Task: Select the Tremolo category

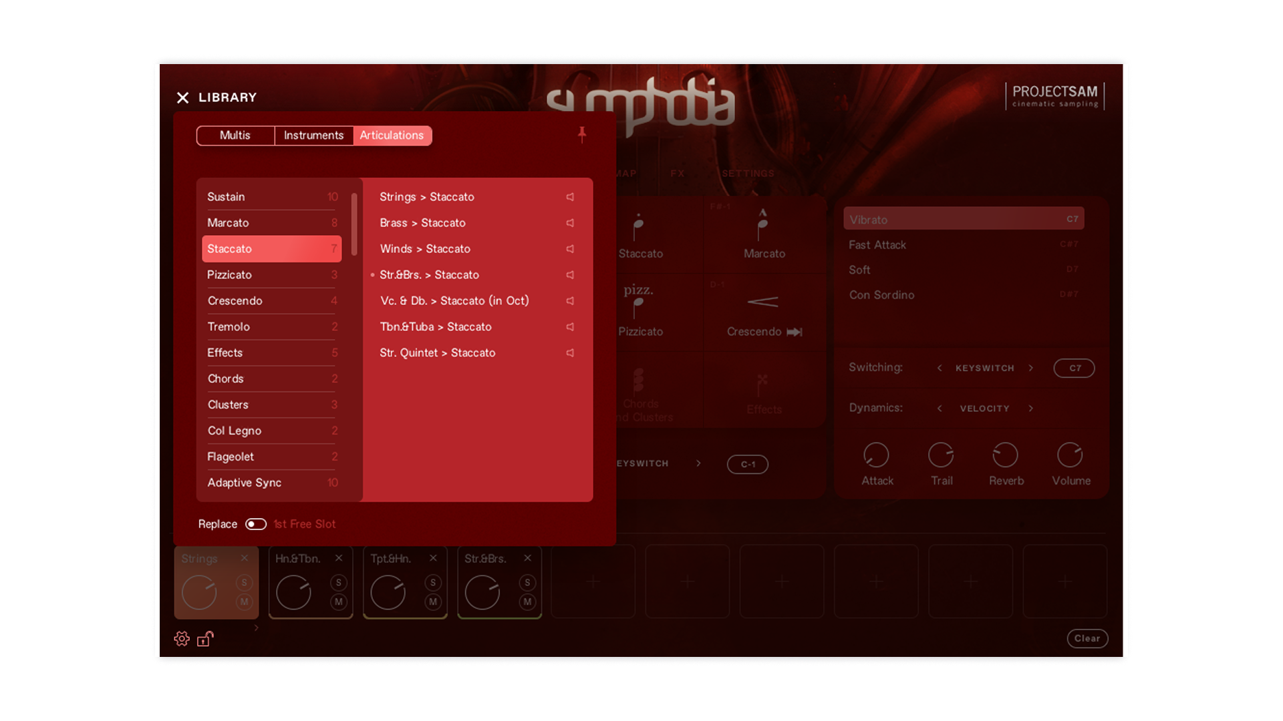Action: [271, 327]
